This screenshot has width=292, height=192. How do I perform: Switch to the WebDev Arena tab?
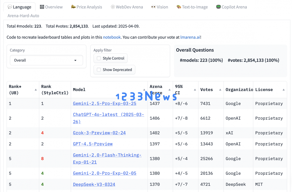click(127, 7)
